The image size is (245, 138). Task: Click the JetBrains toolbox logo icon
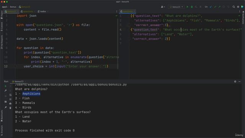click(x=242, y=7)
